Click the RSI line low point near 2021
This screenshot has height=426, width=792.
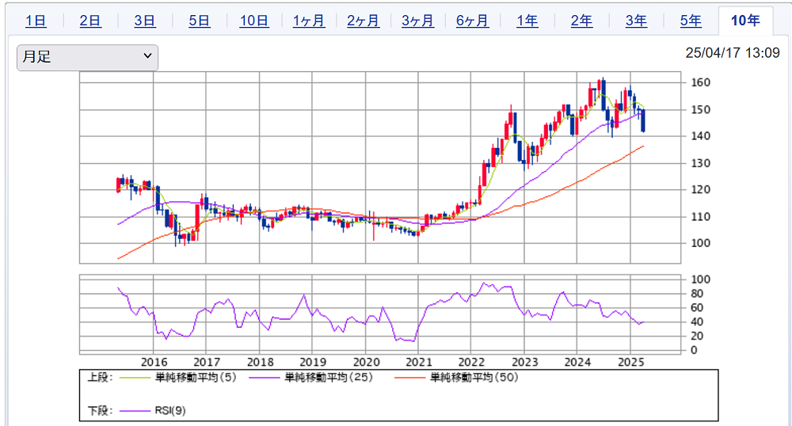(409, 340)
